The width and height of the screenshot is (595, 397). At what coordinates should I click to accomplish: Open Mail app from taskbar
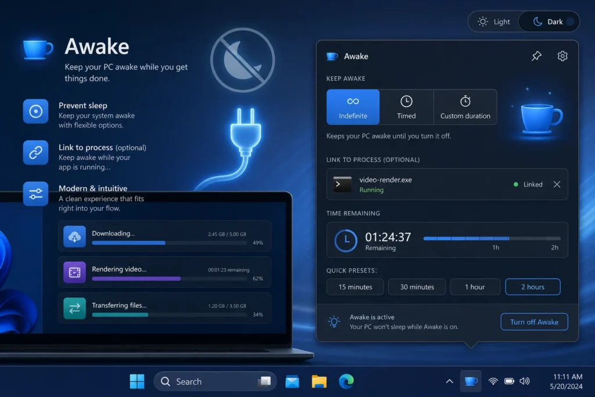tap(292, 381)
